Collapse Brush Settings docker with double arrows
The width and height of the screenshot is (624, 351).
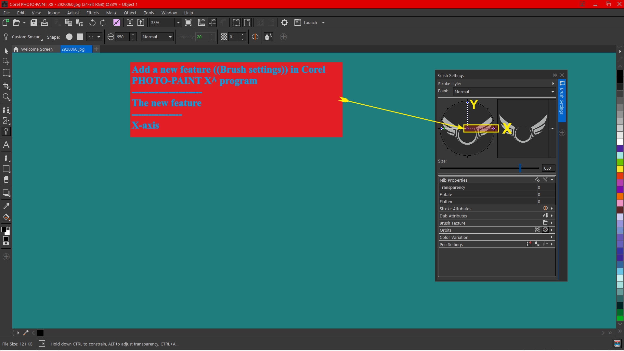[555, 75]
